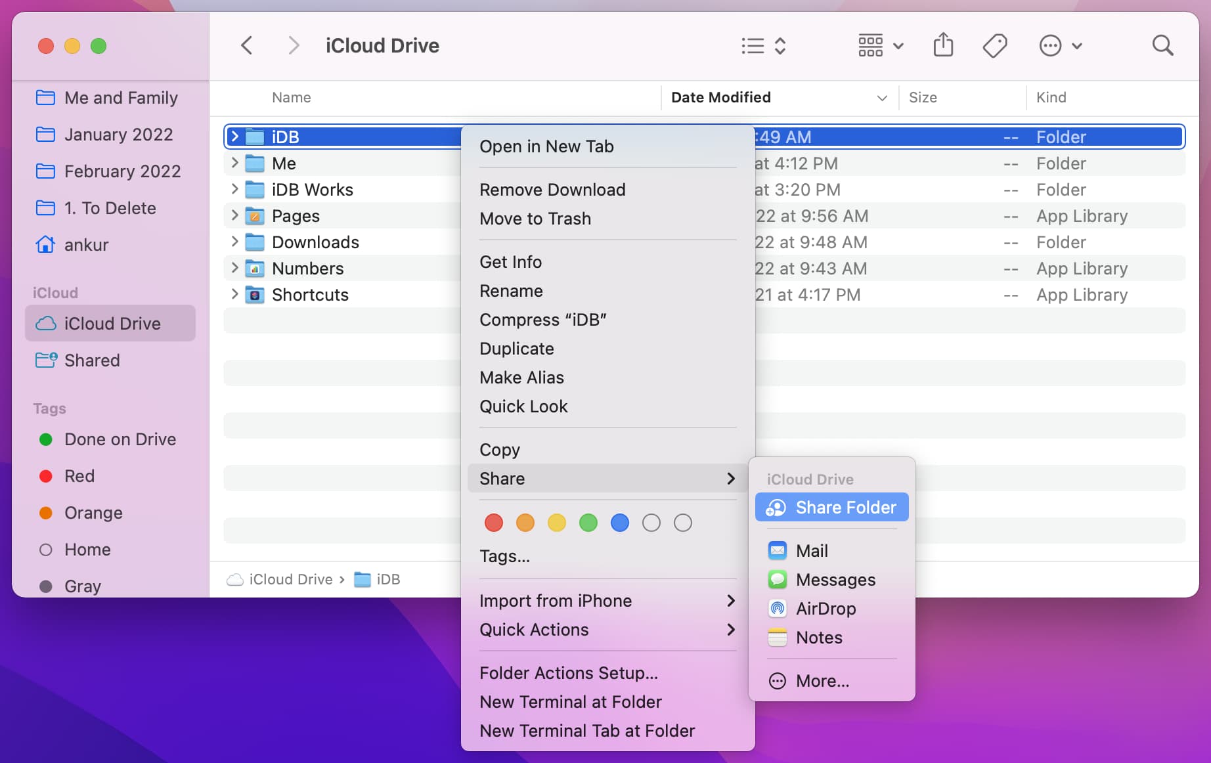Choose Remove Download
This screenshot has height=763, width=1211.
pyautogui.click(x=608, y=190)
